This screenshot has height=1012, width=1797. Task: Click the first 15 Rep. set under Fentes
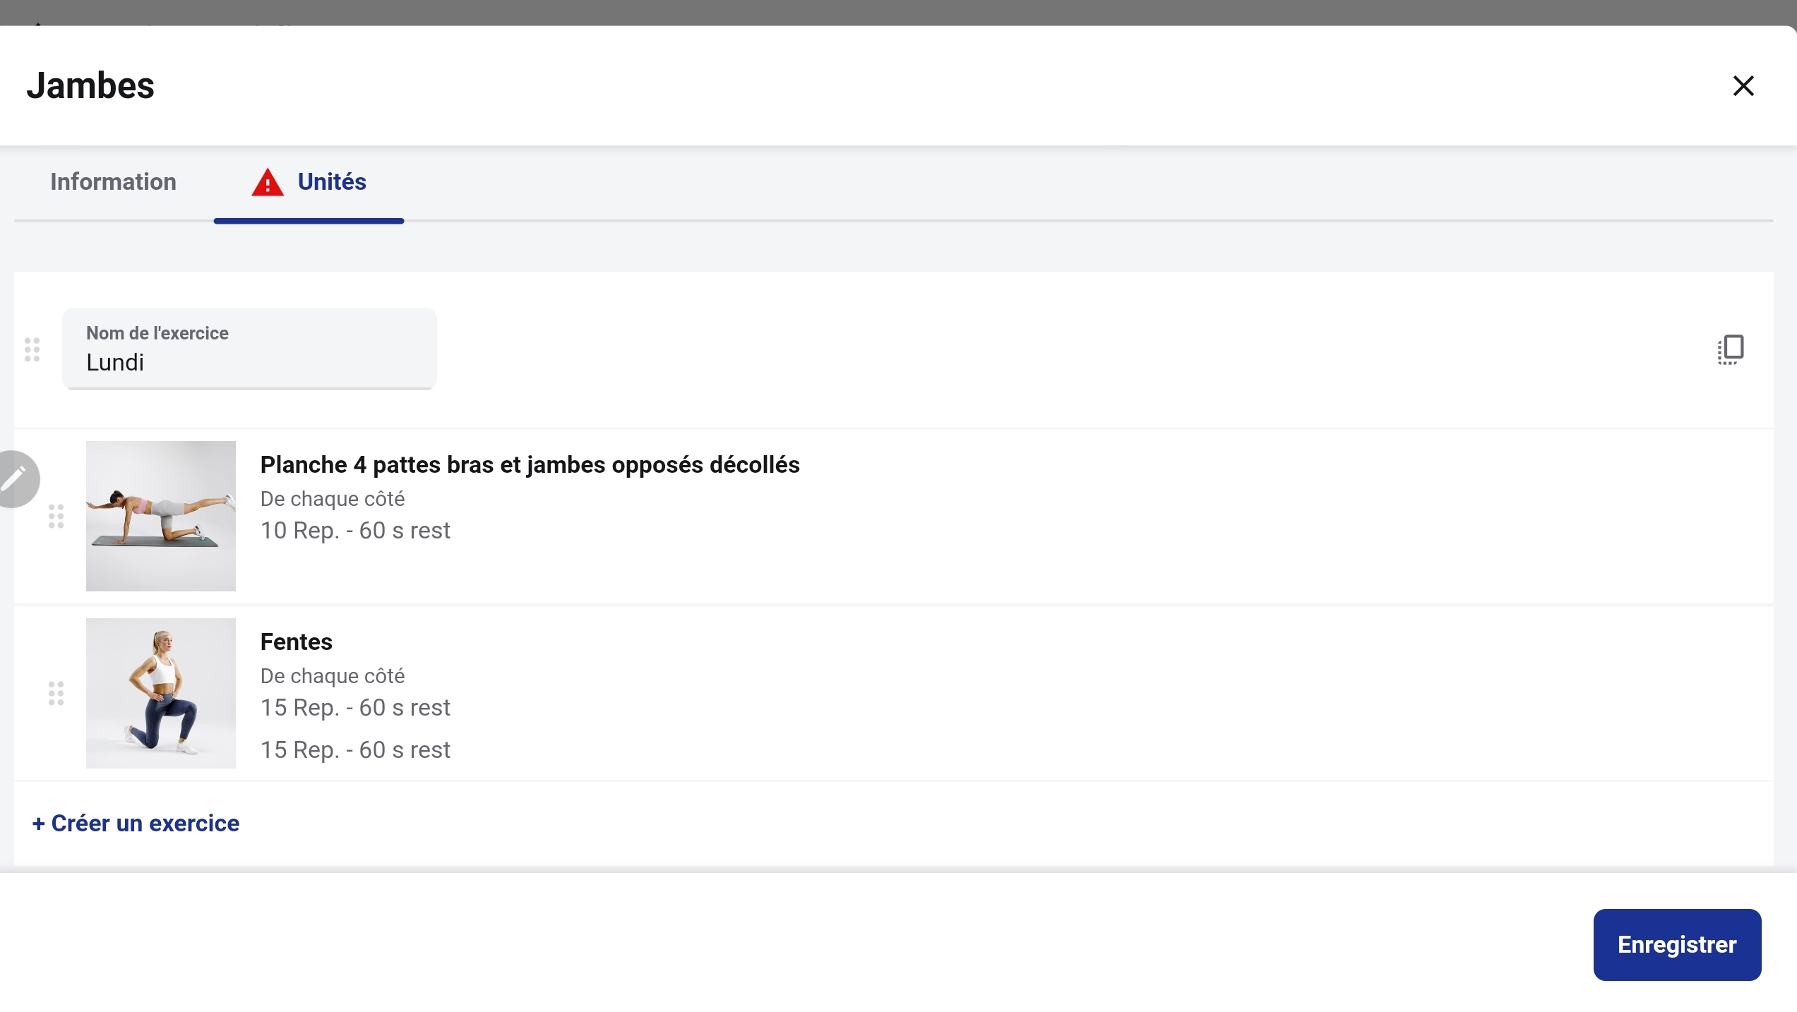(355, 707)
